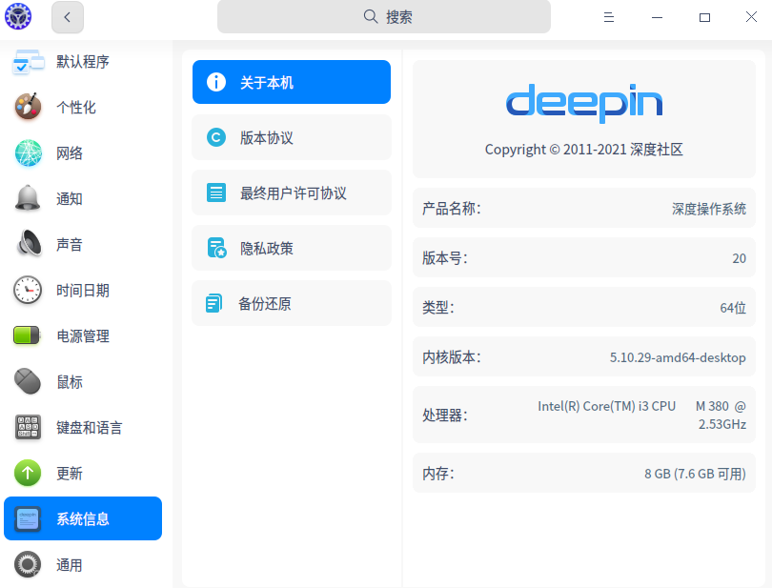
Task: Open the hamburger main menu
Action: (x=608, y=17)
